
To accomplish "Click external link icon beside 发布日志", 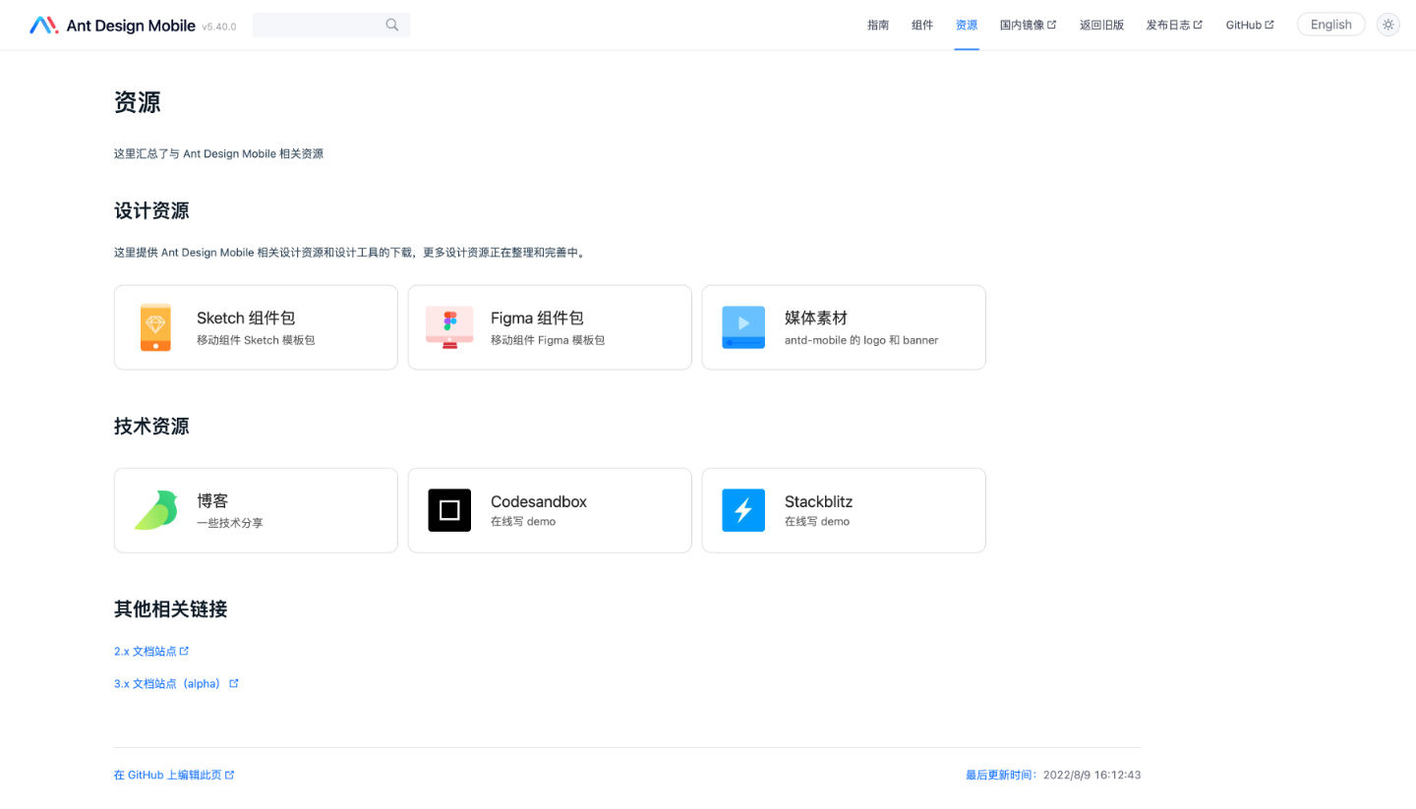I will [x=1198, y=25].
